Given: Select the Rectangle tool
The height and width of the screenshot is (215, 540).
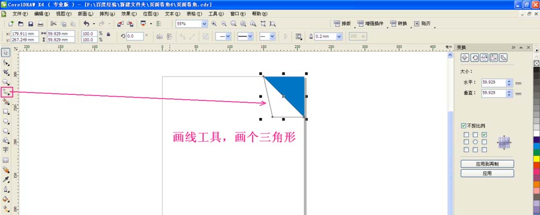Looking at the screenshot, I should coord(6,112).
